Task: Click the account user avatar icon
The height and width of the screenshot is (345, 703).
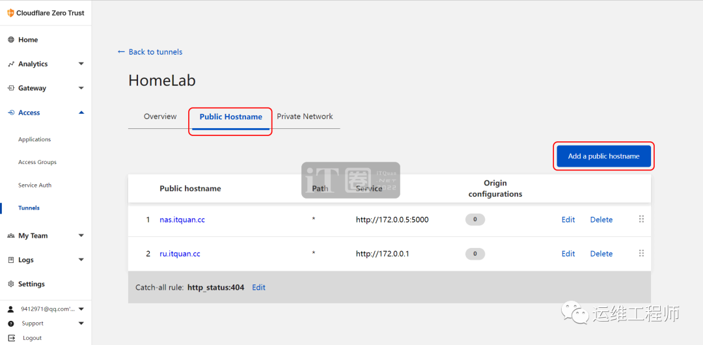Action: [11, 309]
